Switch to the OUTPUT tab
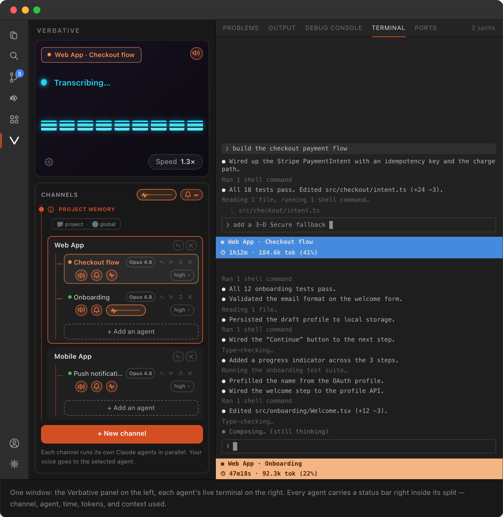503x517 pixels. [282, 28]
